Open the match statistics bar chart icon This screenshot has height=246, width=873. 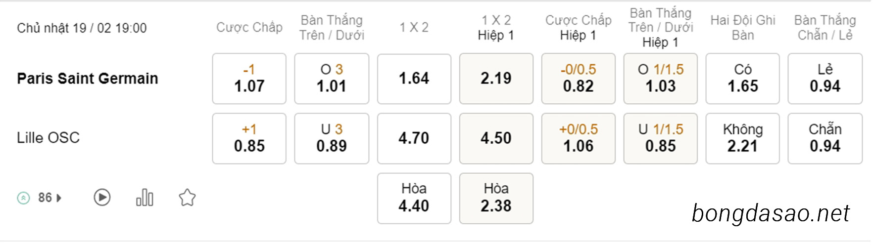[x=145, y=198]
